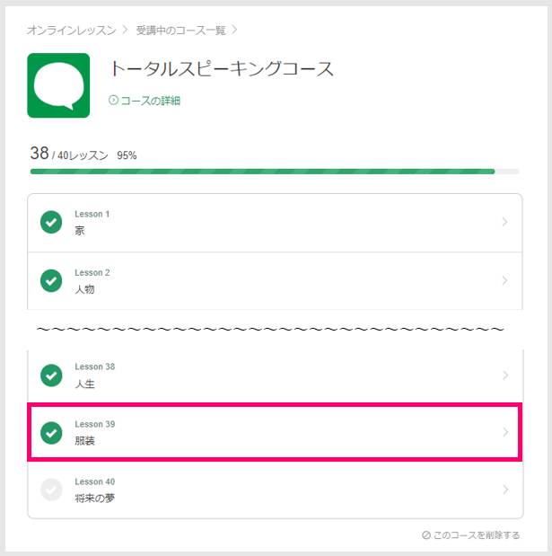The image size is (552, 556).
Task: Open Lesson 40 via its right chevron
Action: [505, 490]
